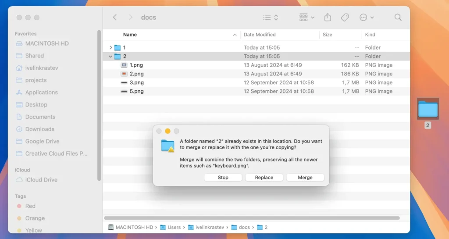Click 1.png date 13 August 2024 at 6:49
Screen dimensions: 449x239
coord(273,65)
